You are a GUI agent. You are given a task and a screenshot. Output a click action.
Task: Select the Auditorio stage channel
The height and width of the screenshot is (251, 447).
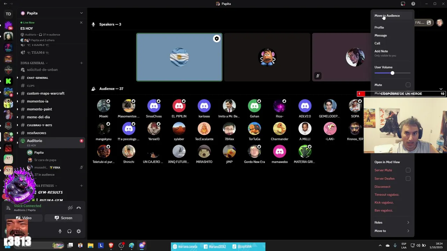51,142
